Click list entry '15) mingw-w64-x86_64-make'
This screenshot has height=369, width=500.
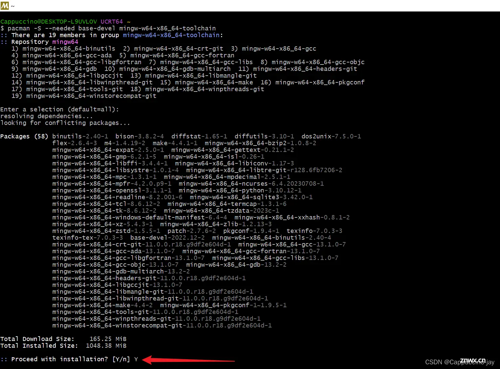pos(207,82)
